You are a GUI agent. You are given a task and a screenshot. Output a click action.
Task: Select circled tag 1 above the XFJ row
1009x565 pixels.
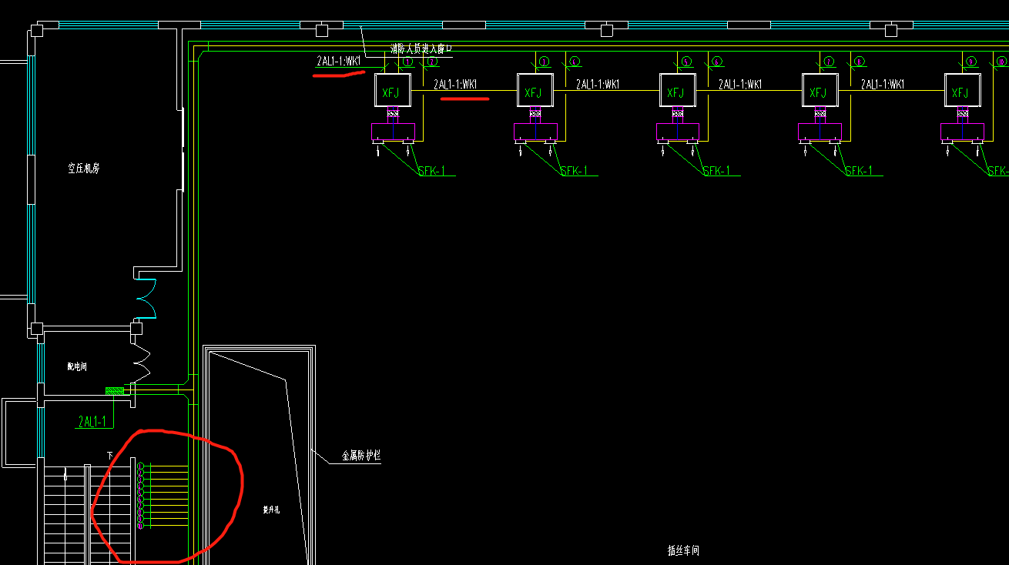[x=408, y=62]
